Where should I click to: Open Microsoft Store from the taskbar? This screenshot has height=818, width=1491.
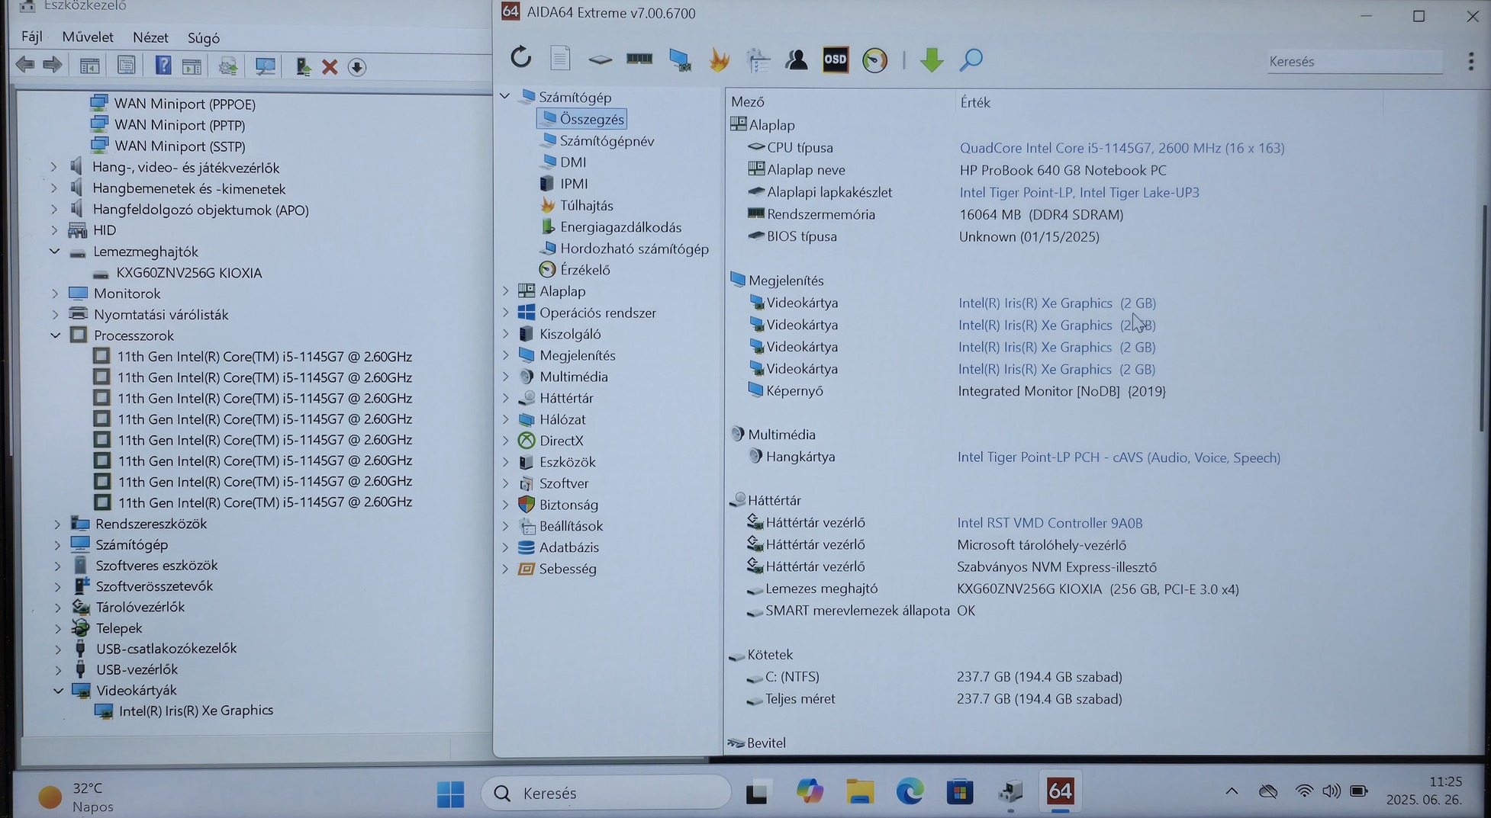click(960, 793)
